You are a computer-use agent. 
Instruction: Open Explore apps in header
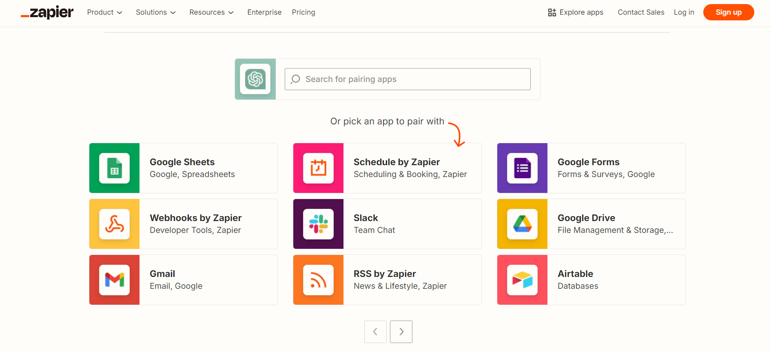point(576,12)
